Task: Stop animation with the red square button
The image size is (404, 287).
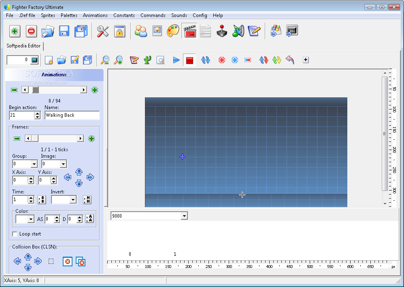Action: [x=189, y=60]
